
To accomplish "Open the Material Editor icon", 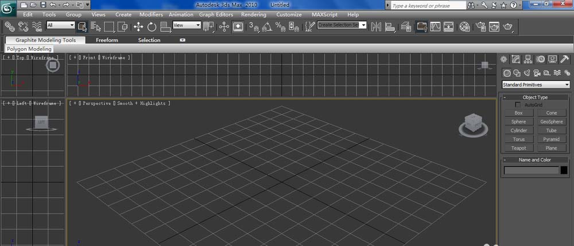I will (464, 27).
